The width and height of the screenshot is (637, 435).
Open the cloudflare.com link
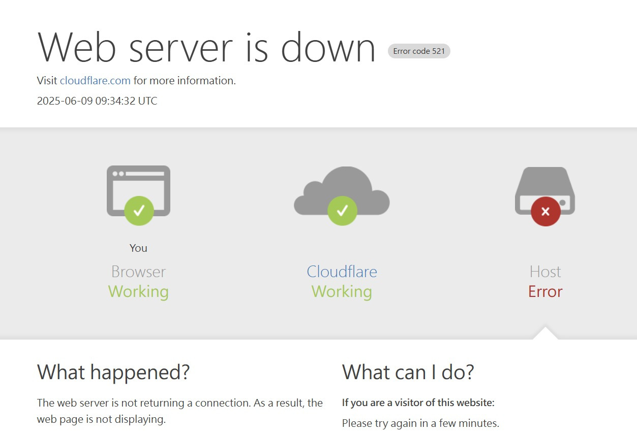pyautogui.click(x=95, y=80)
